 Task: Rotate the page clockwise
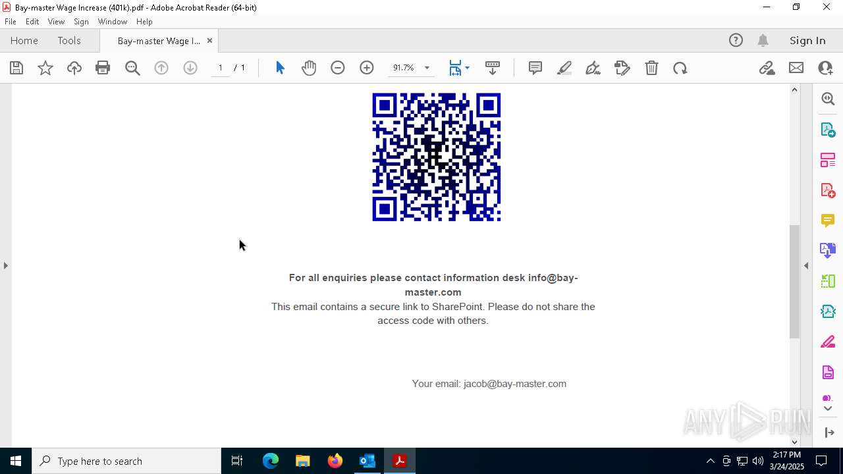tap(680, 68)
